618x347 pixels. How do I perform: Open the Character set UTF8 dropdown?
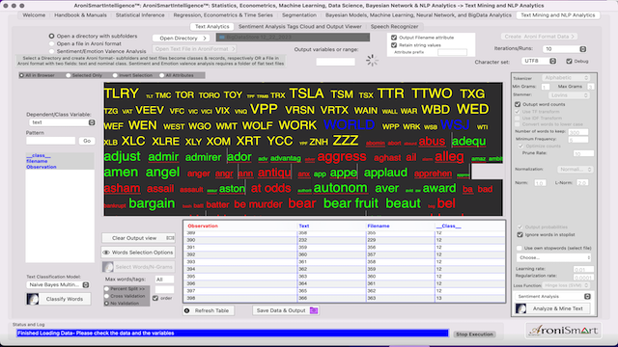pyautogui.click(x=539, y=61)
